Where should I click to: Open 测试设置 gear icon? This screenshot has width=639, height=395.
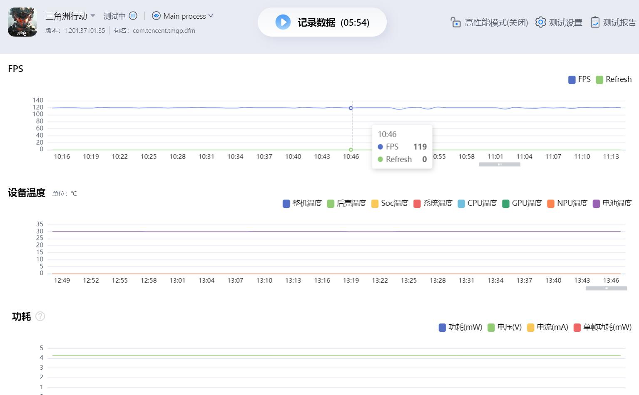[x=540, y=22]
